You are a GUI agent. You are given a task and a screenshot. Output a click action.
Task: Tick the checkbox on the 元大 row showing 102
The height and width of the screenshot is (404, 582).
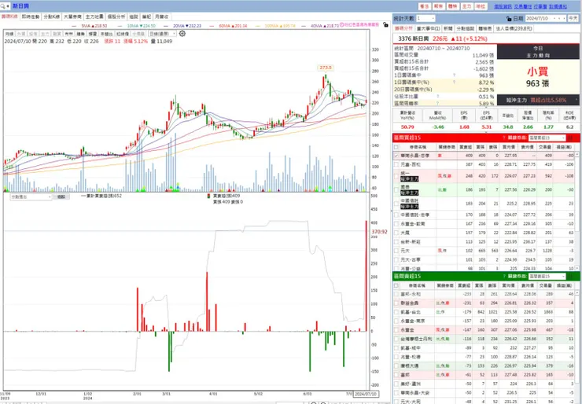pyautogui.click(x=396, y=251)
